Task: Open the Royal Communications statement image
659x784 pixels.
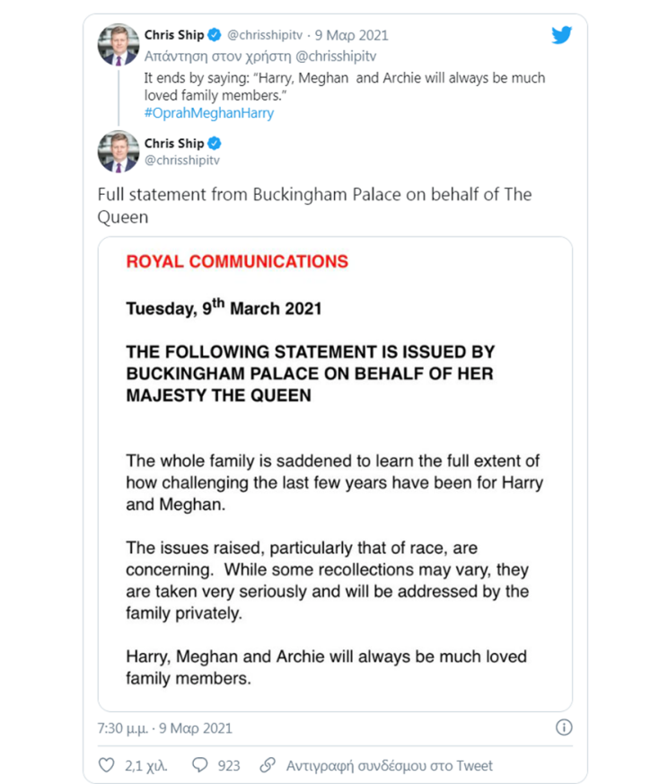Action: pos(335,474)
